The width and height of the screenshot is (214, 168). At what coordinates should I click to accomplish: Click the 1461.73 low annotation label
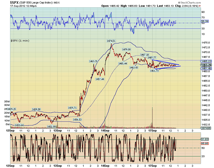pos(155,71)
